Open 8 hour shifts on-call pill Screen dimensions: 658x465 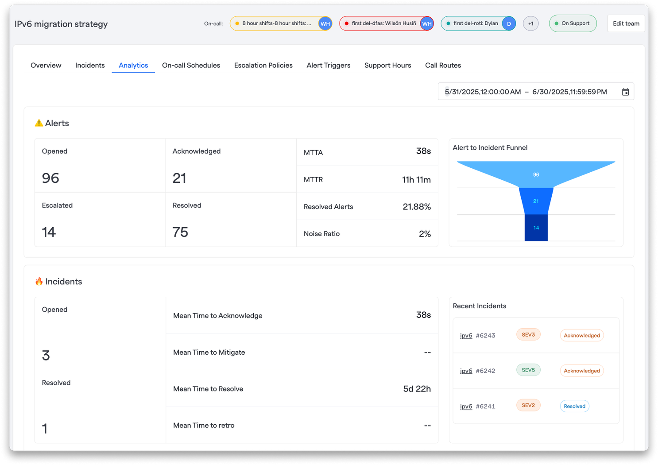coord(281,23)
